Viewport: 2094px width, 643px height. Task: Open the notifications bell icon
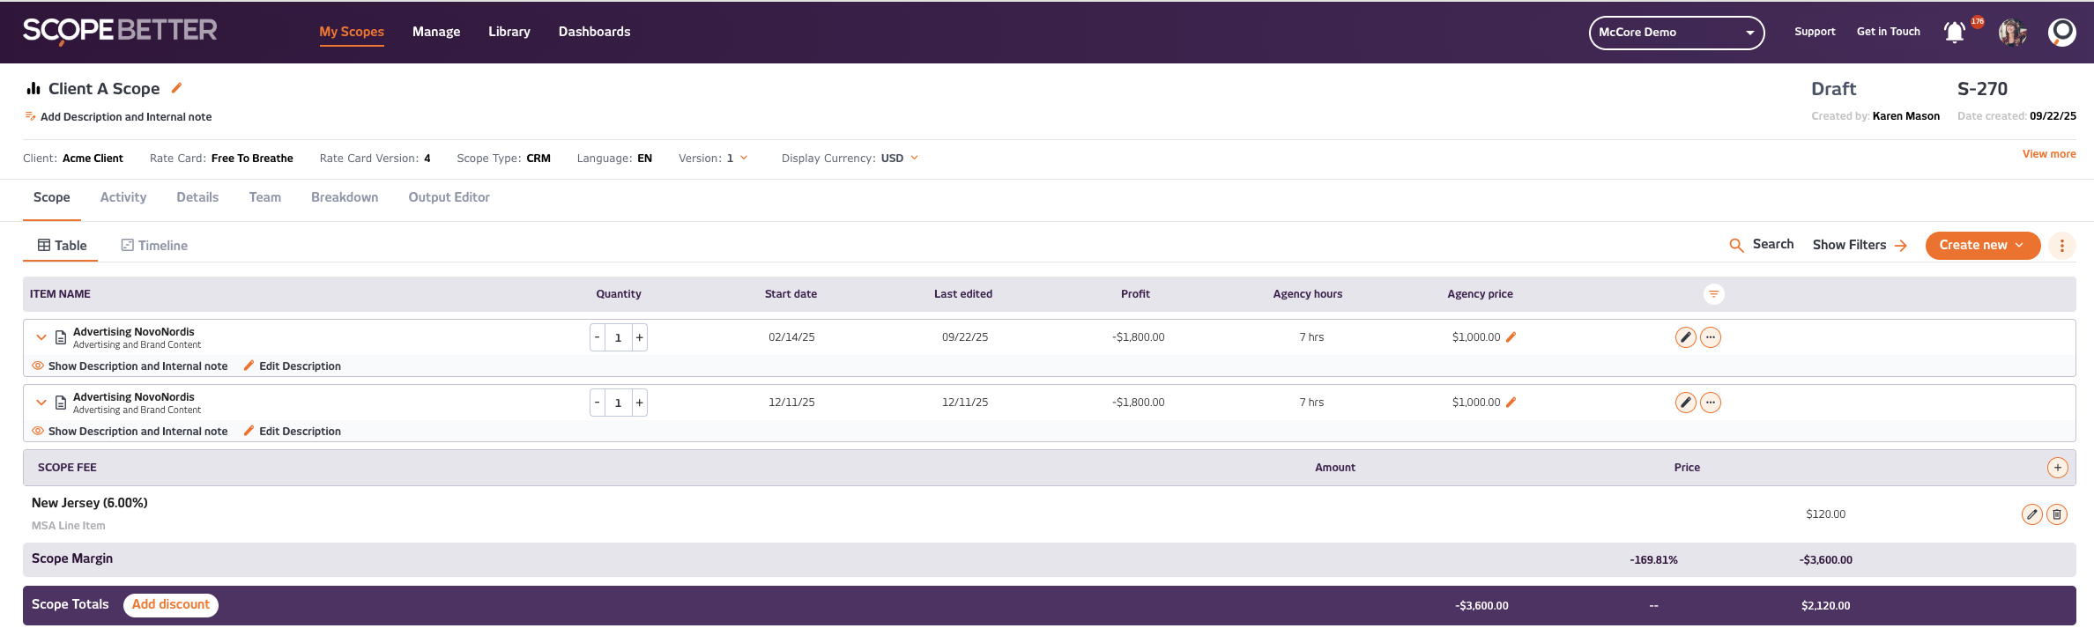click(x=1954, y=33)
